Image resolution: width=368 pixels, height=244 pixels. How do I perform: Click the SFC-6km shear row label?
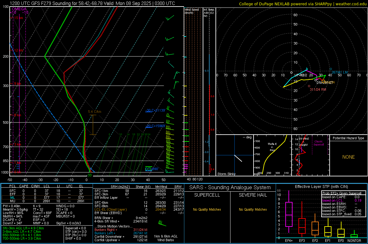coord(101,203)
